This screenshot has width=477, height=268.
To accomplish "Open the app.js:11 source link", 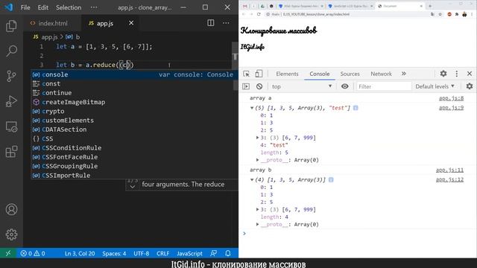I will [x=449, y=170].
